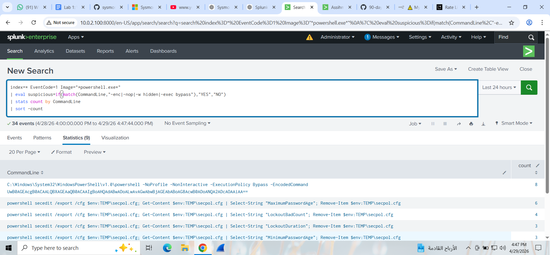Viewport: 550px width, 255px height.
Task: Expand the Administrator menu
Action: point(337,37)
